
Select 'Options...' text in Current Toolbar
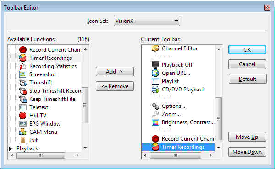(x=173, y=106)
